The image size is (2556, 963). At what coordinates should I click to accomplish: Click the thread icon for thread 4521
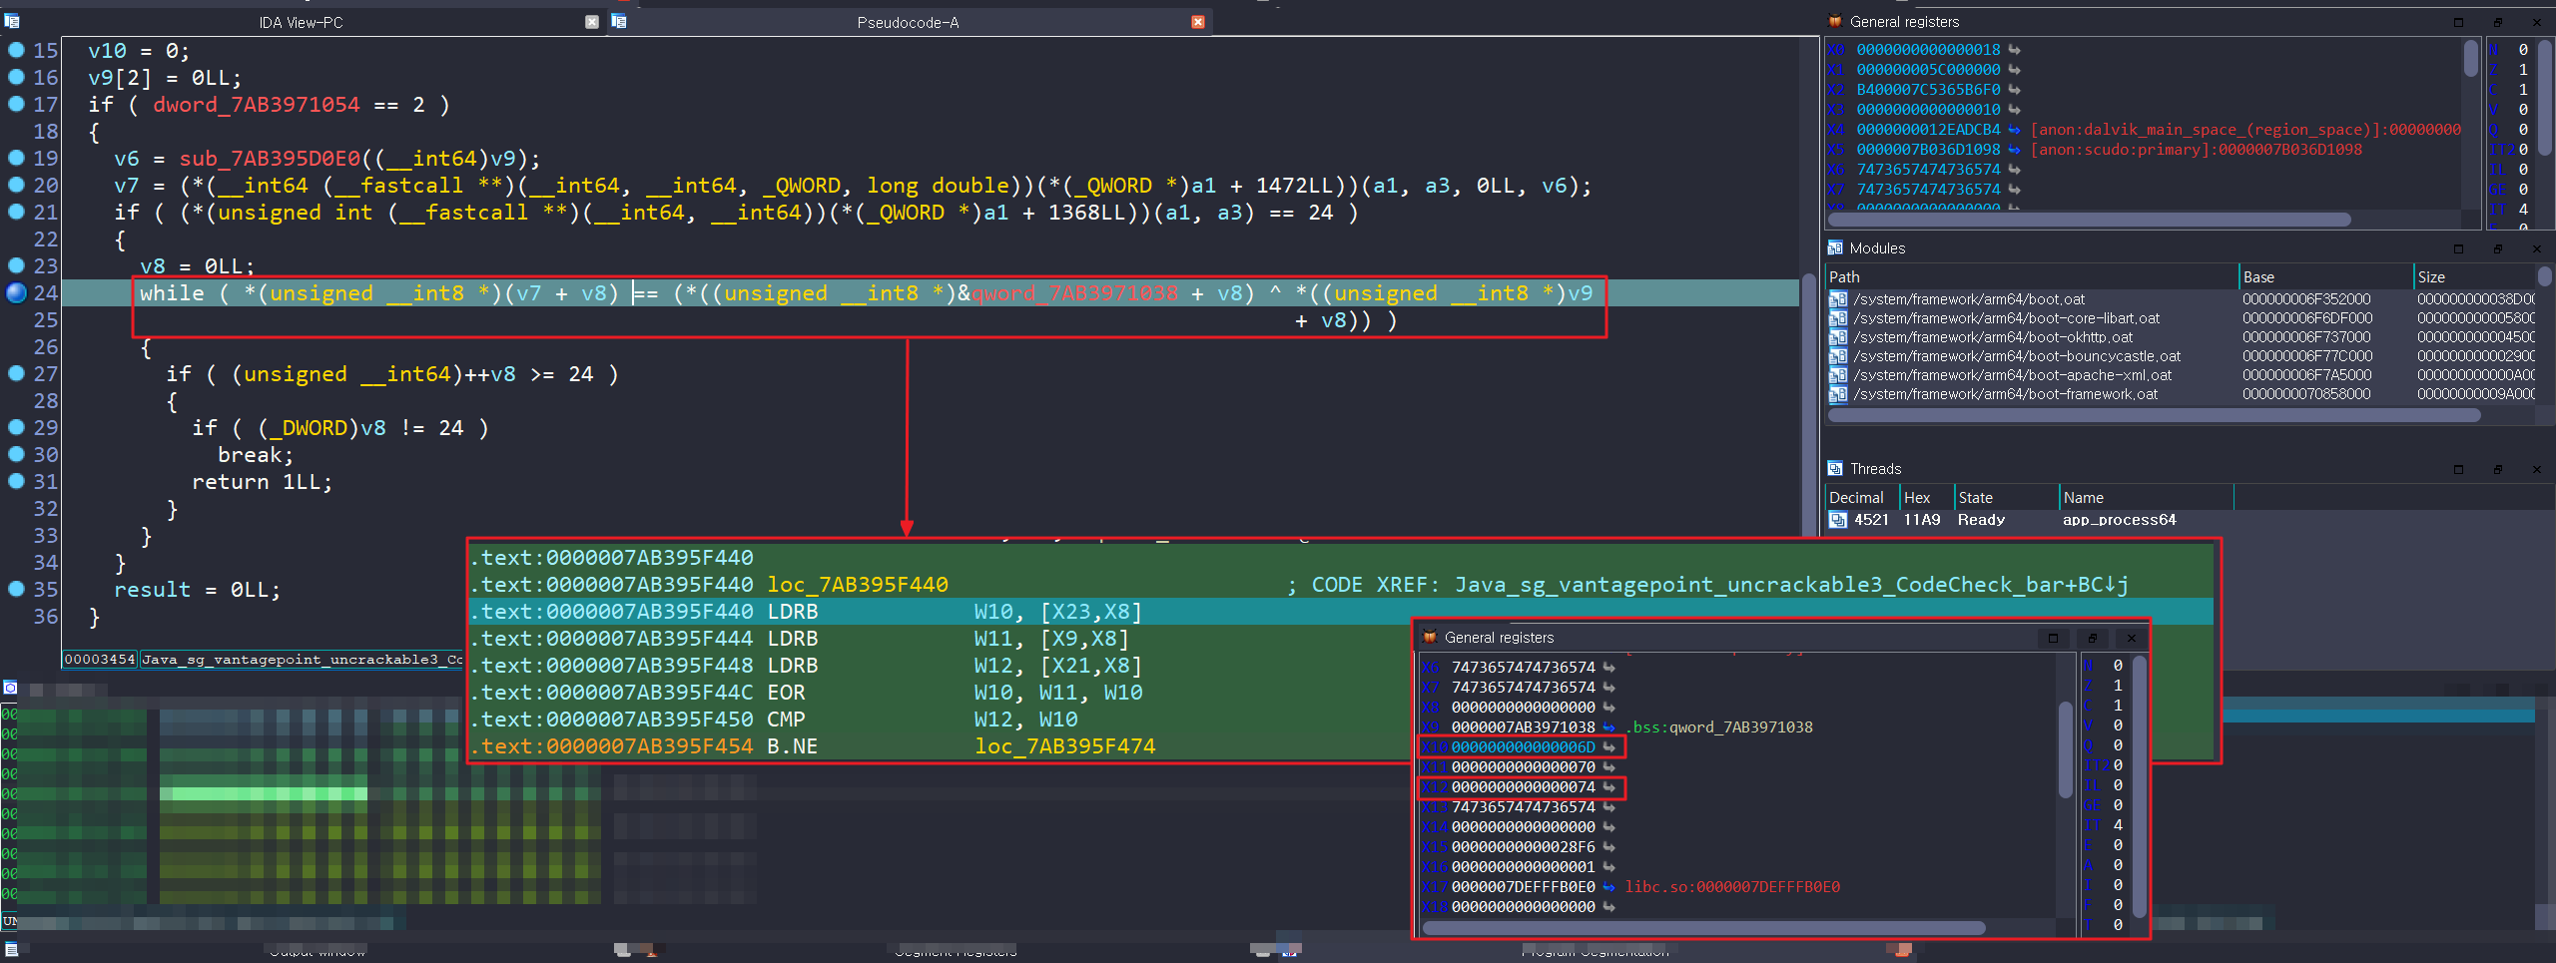(x=1837, y=520)
